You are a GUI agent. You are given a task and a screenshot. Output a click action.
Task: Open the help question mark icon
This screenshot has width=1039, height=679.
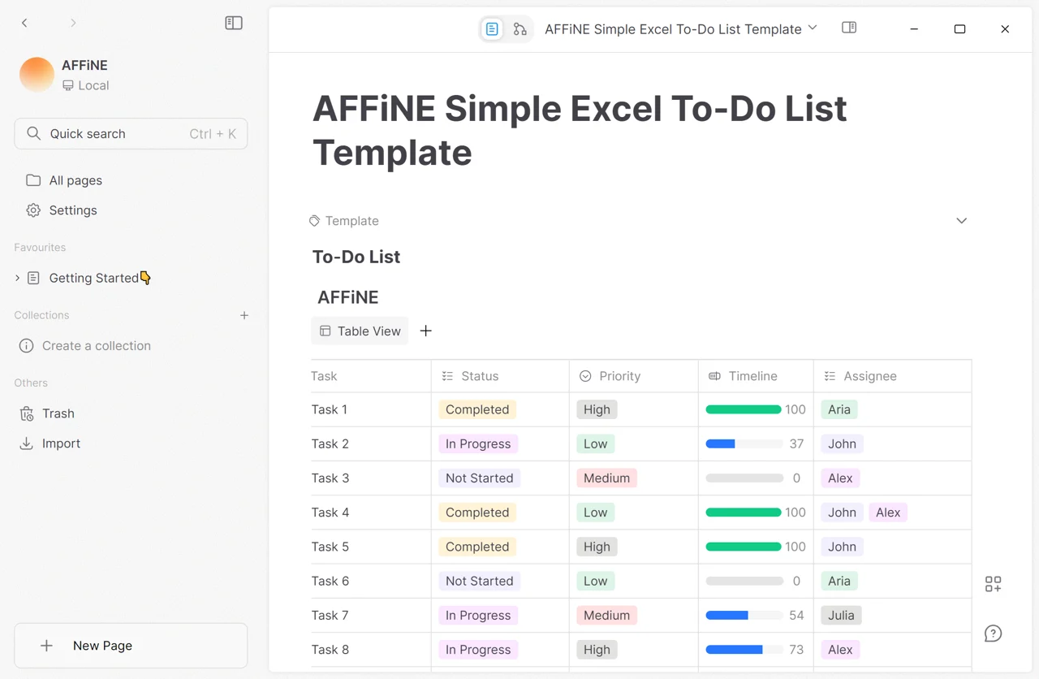[994, 634]
